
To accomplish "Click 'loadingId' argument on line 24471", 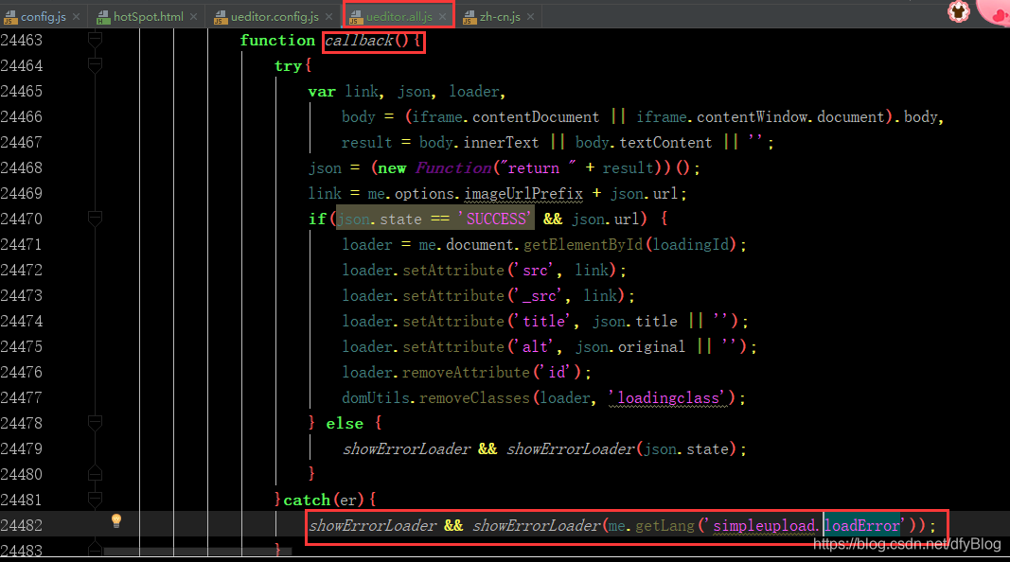I will click(692, 245).
